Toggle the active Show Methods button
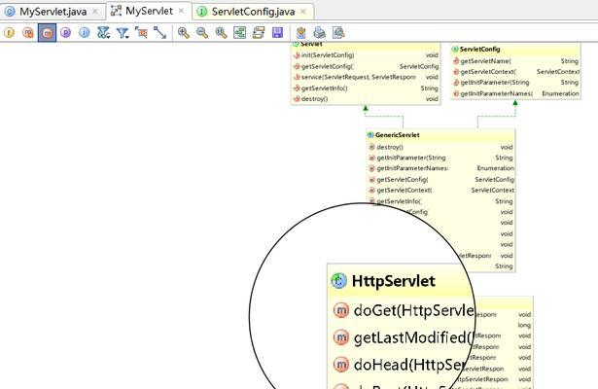598x389 pixels. pos(47,33)
